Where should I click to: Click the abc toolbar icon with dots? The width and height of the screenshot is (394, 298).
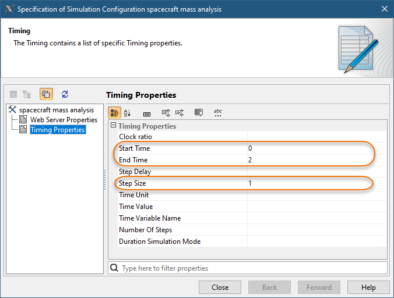(218, 112)
